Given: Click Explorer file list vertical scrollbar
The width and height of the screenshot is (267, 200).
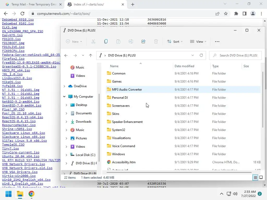Looking at the screenshot, I should pos(263,99).
